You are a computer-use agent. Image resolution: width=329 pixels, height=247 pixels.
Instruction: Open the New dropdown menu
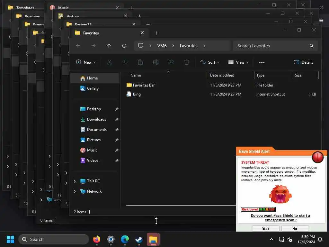(x=86, y=62)
